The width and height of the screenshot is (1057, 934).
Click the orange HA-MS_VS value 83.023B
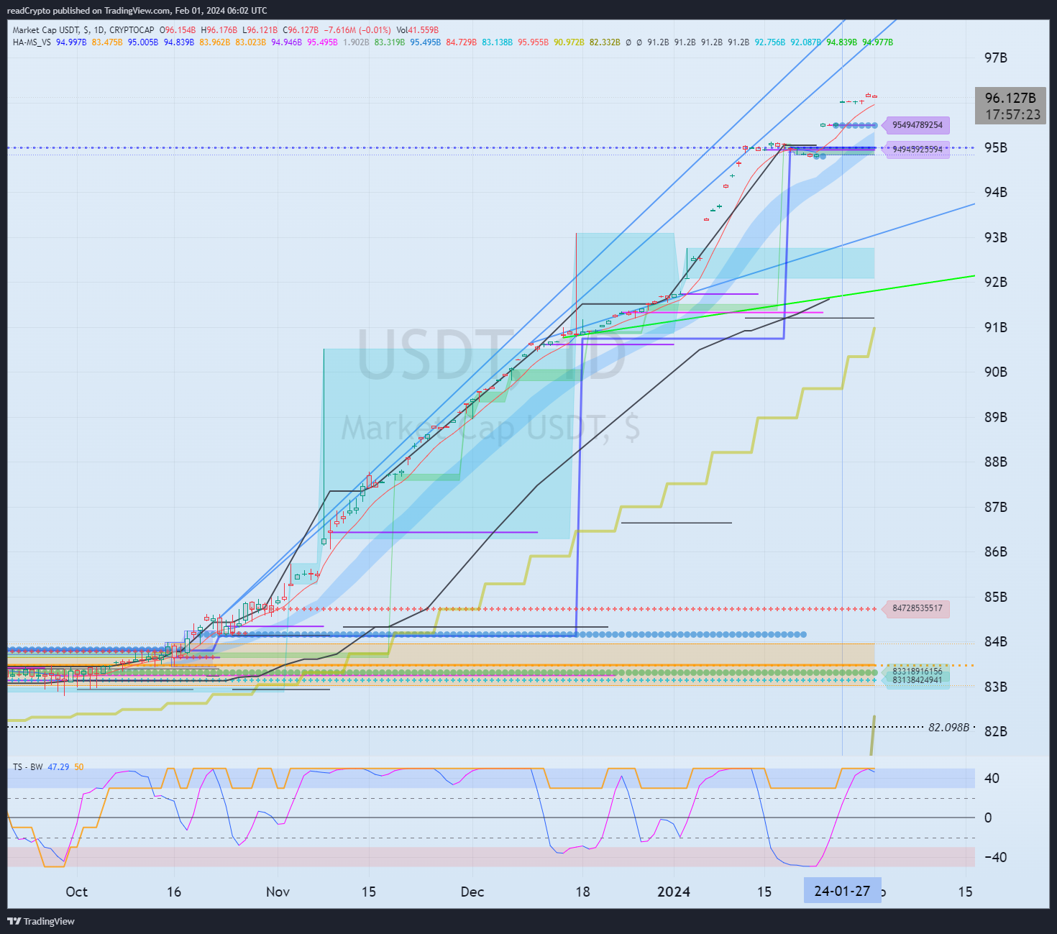tap(251, 42)
